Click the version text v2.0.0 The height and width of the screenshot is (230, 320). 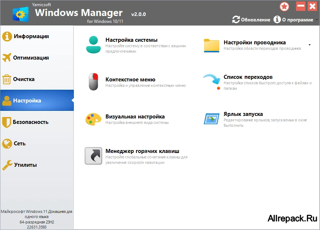tap(139, 14)
